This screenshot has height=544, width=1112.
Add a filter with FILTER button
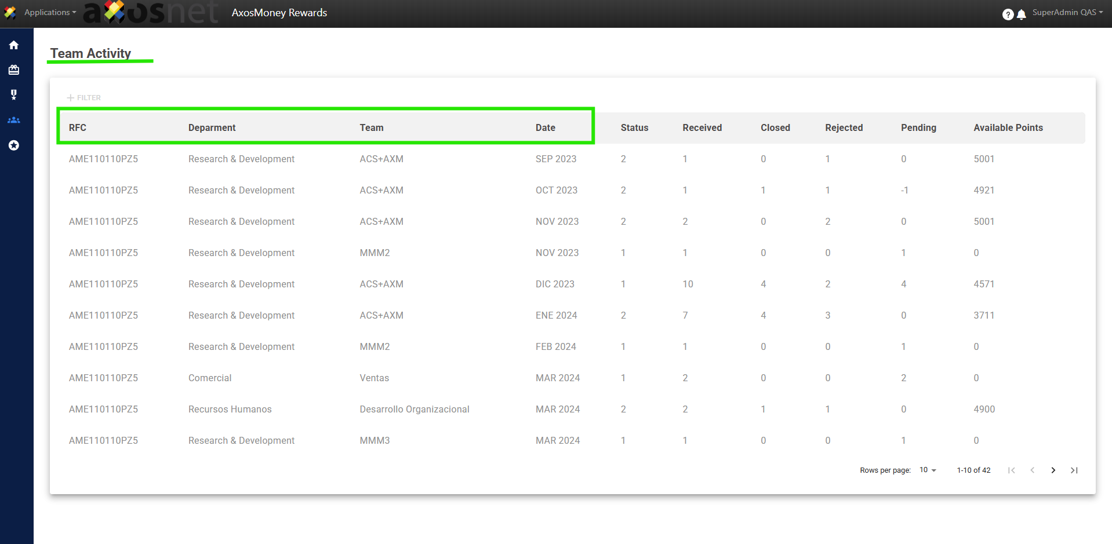click(84, 98)
